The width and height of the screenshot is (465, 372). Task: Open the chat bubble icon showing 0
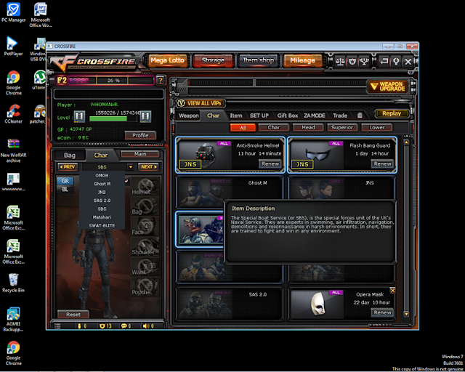[x=124, y=326]
